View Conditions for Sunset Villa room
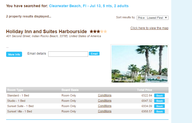The width and height of the screenshot is (192, 123). coord(105,111)
